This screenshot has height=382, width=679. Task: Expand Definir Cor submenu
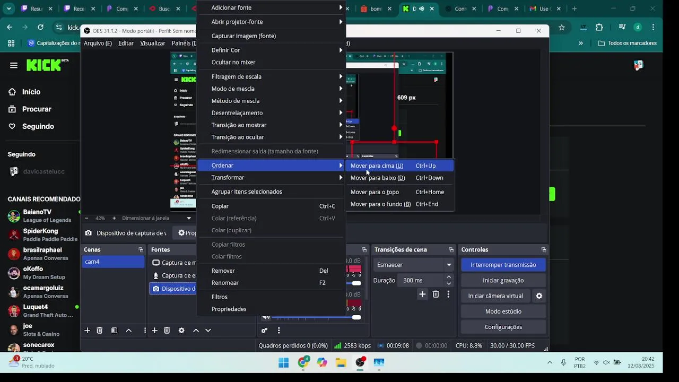click(x=271, y=50)
